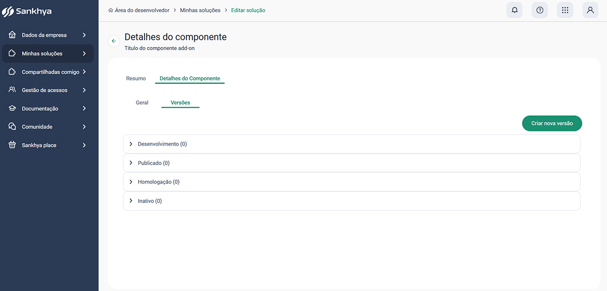This screenshot has width=607, height=291.
Task: Open Documentação sidebar item
Action: tap(48, 109)
